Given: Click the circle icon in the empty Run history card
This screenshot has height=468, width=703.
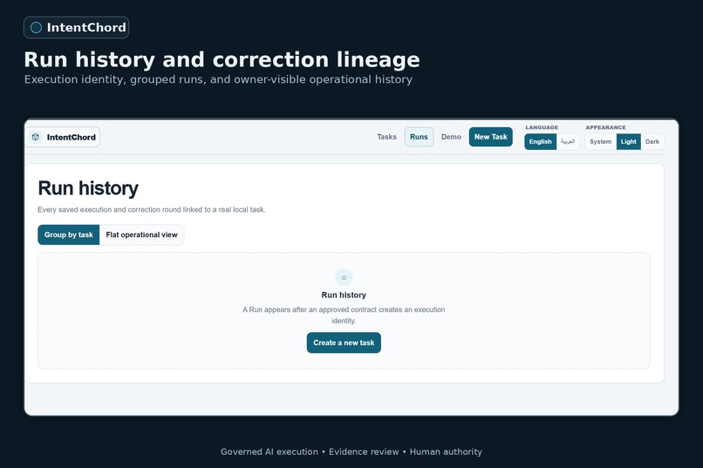Looking at the screenshot, I should coord(344,278).
